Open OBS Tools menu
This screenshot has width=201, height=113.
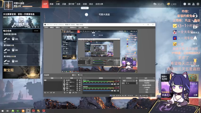(x=80, y=28)
